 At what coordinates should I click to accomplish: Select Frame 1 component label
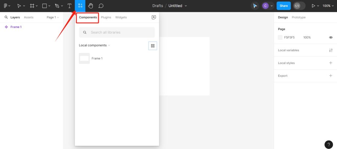coord(97,58)
